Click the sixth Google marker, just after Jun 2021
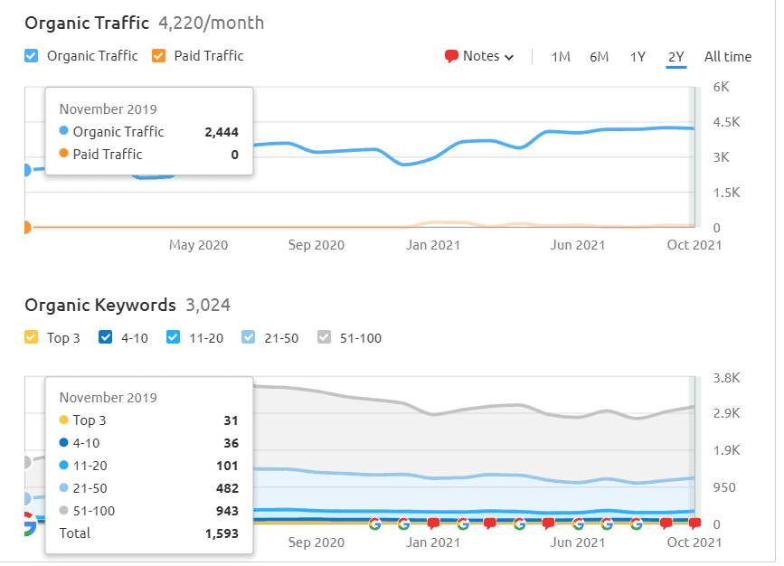Image resolution: width=784 pixels, height=566 pixels. (607, 524)
